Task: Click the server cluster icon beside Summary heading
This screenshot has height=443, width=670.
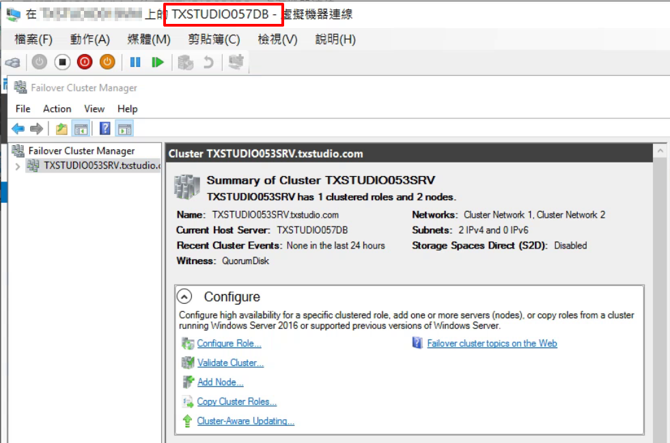Action: click(187, 186)
